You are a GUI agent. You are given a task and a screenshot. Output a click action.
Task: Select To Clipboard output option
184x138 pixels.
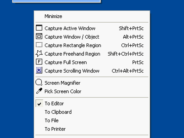(x=58, y=112)
